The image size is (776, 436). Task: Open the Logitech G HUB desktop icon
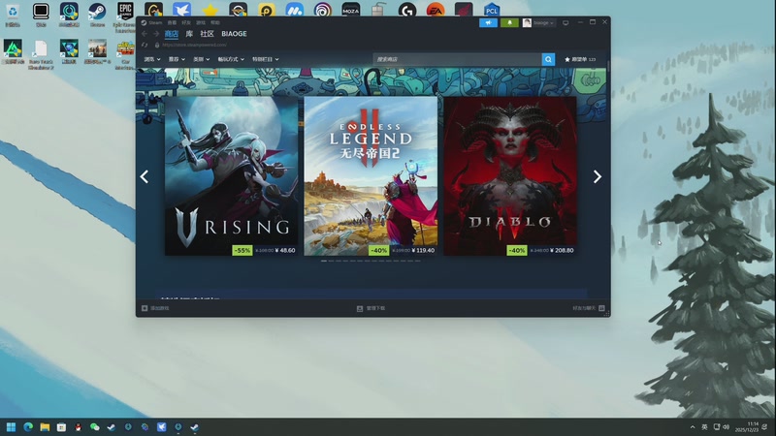point(407,10)
